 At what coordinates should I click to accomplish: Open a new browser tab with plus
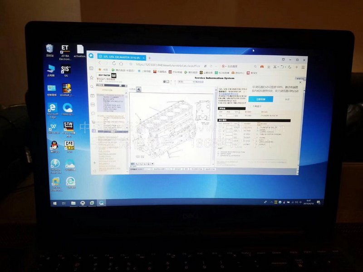148,57
